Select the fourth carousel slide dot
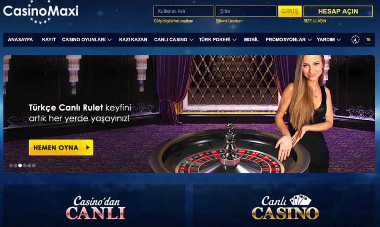The image size is (380, 227). 25,166
